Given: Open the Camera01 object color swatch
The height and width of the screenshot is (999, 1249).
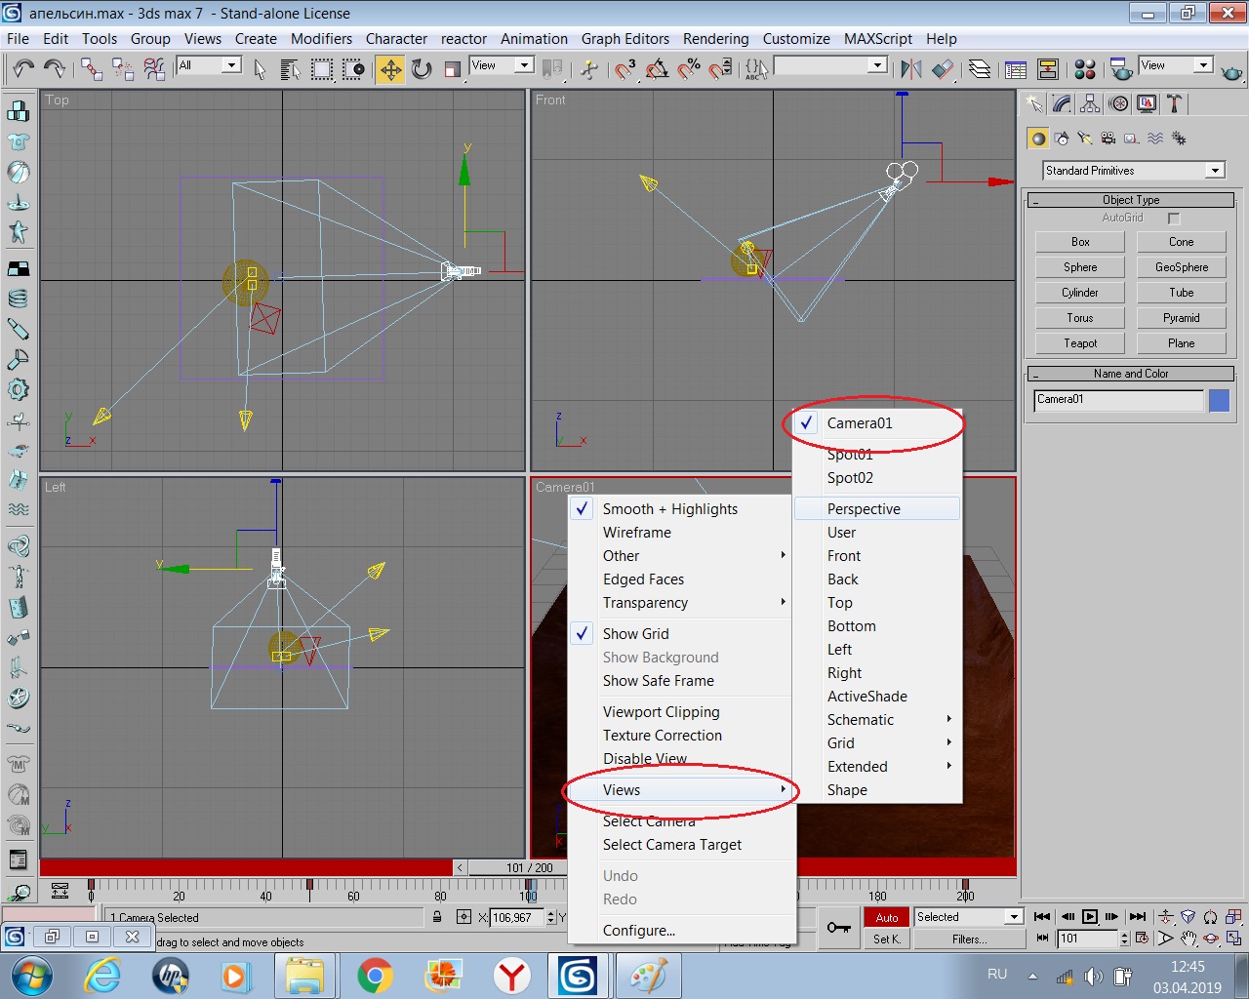Looking at the screenshot, I should (1219, 401).
